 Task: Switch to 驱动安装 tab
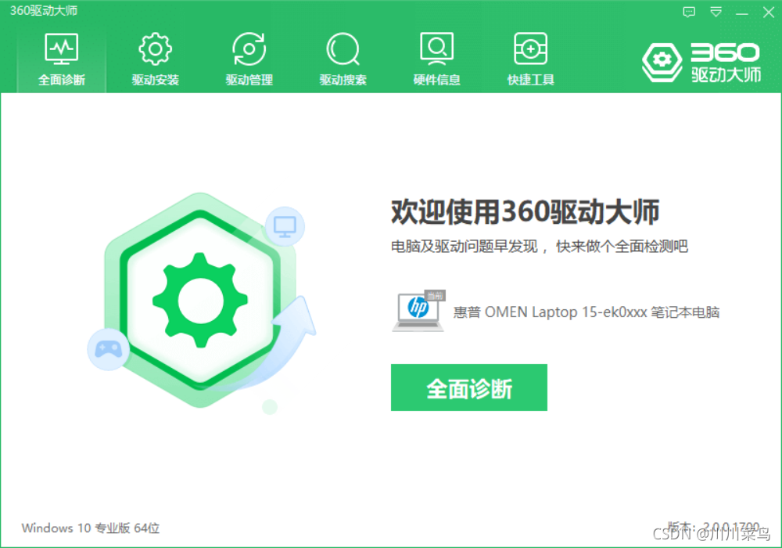[155, 59]
